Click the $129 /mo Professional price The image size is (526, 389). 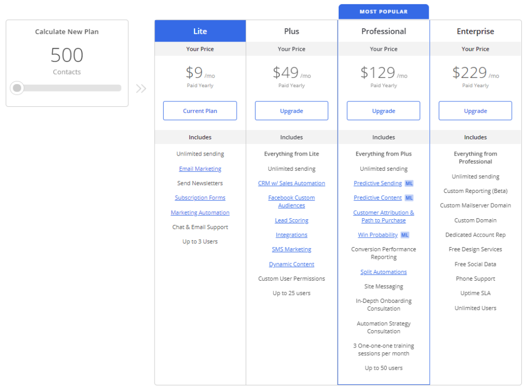click(x=383, y=73)
